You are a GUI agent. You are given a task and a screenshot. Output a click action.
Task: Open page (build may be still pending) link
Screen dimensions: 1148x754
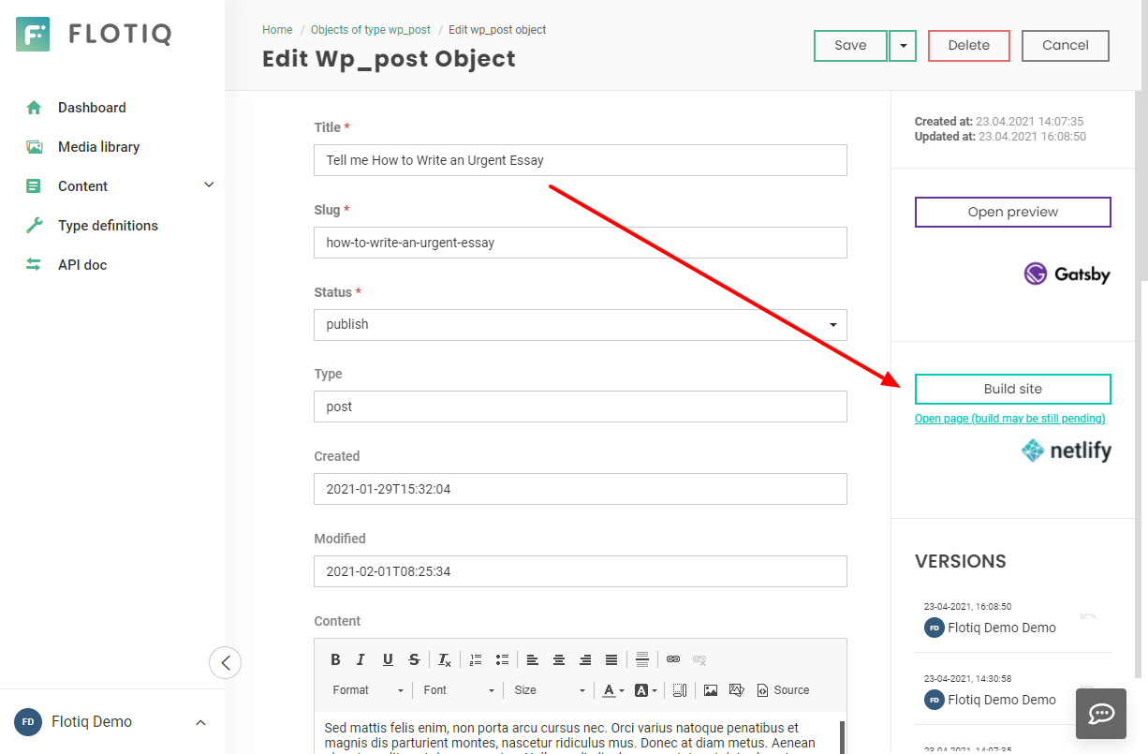click(x=1009, y=418)
